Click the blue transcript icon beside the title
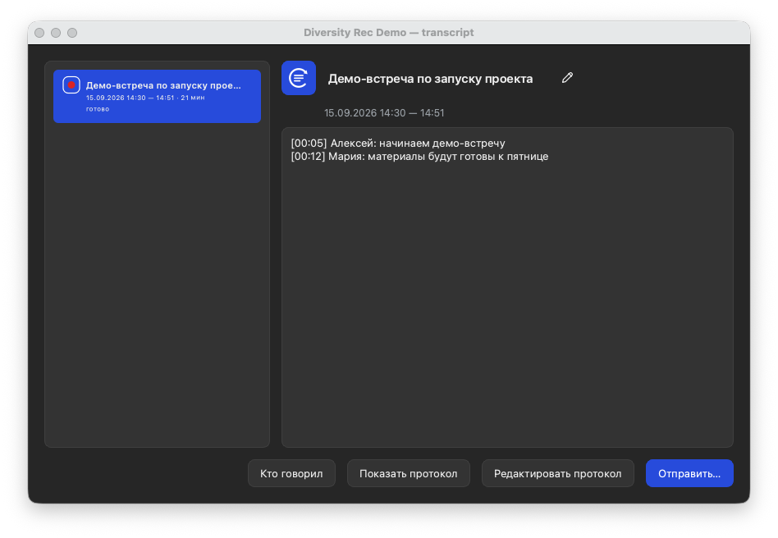The height and width of the screenshot is (538, 778). (x=299, y=78)
